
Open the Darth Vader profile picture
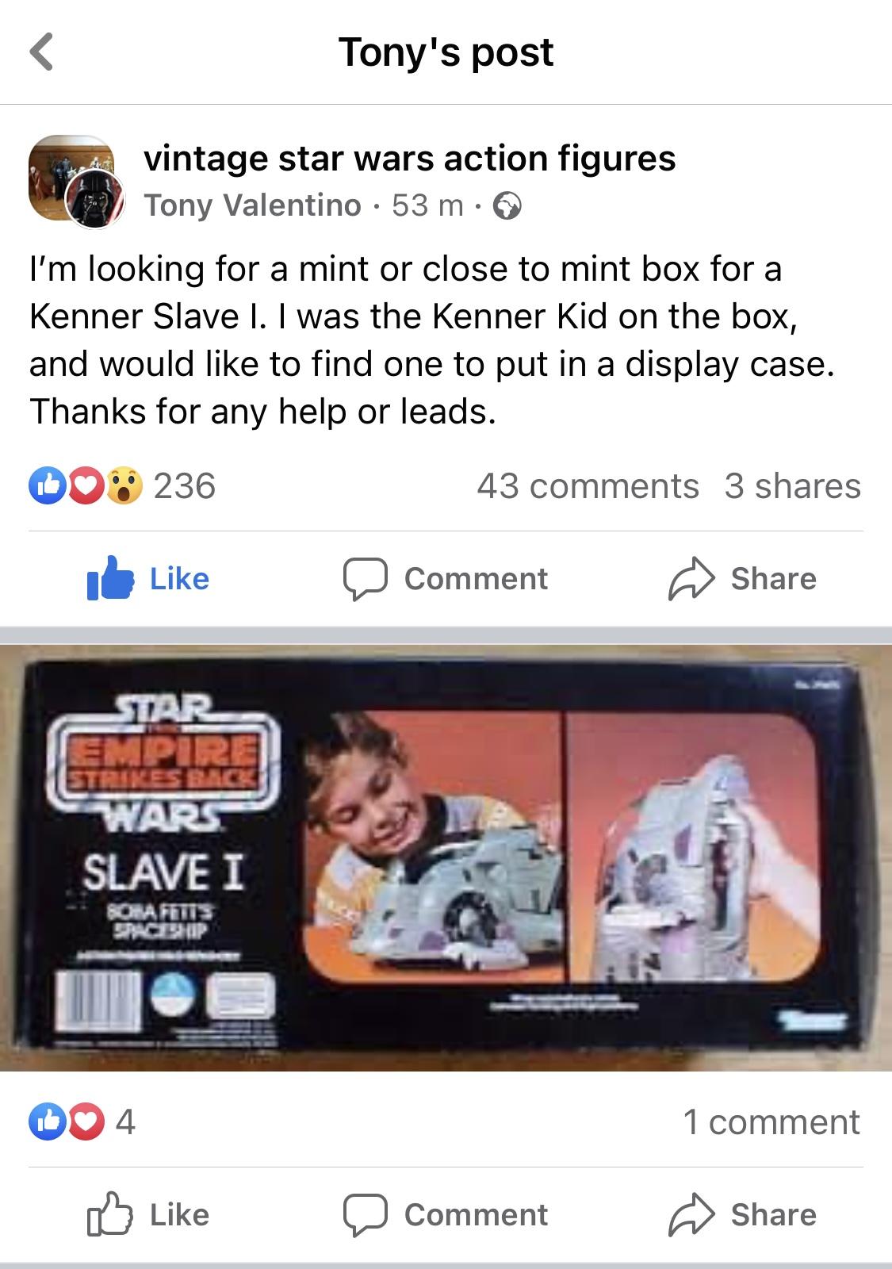95,198
